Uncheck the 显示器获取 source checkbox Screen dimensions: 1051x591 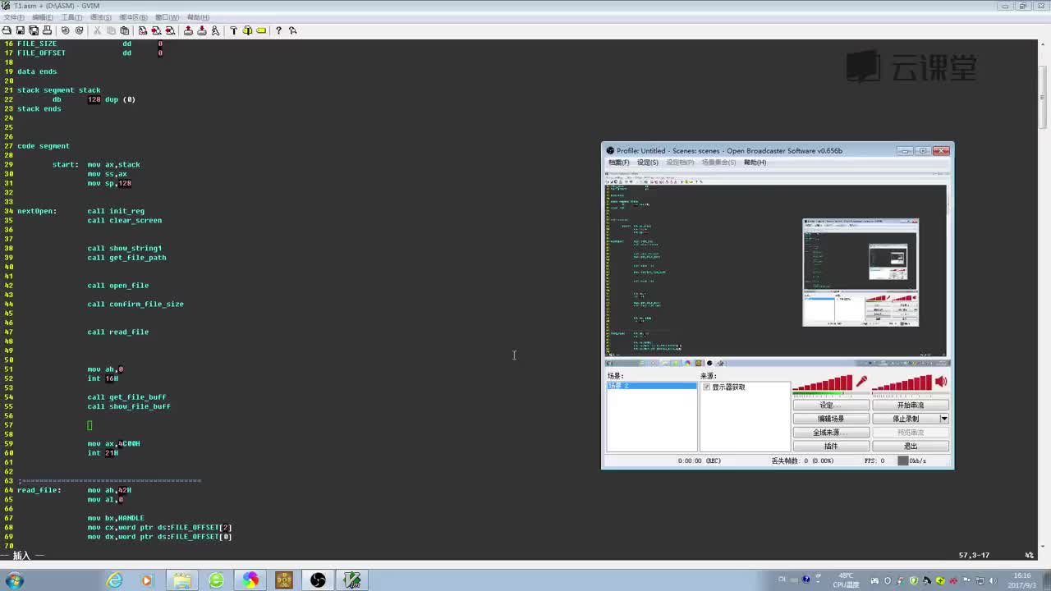pos(706,387)
